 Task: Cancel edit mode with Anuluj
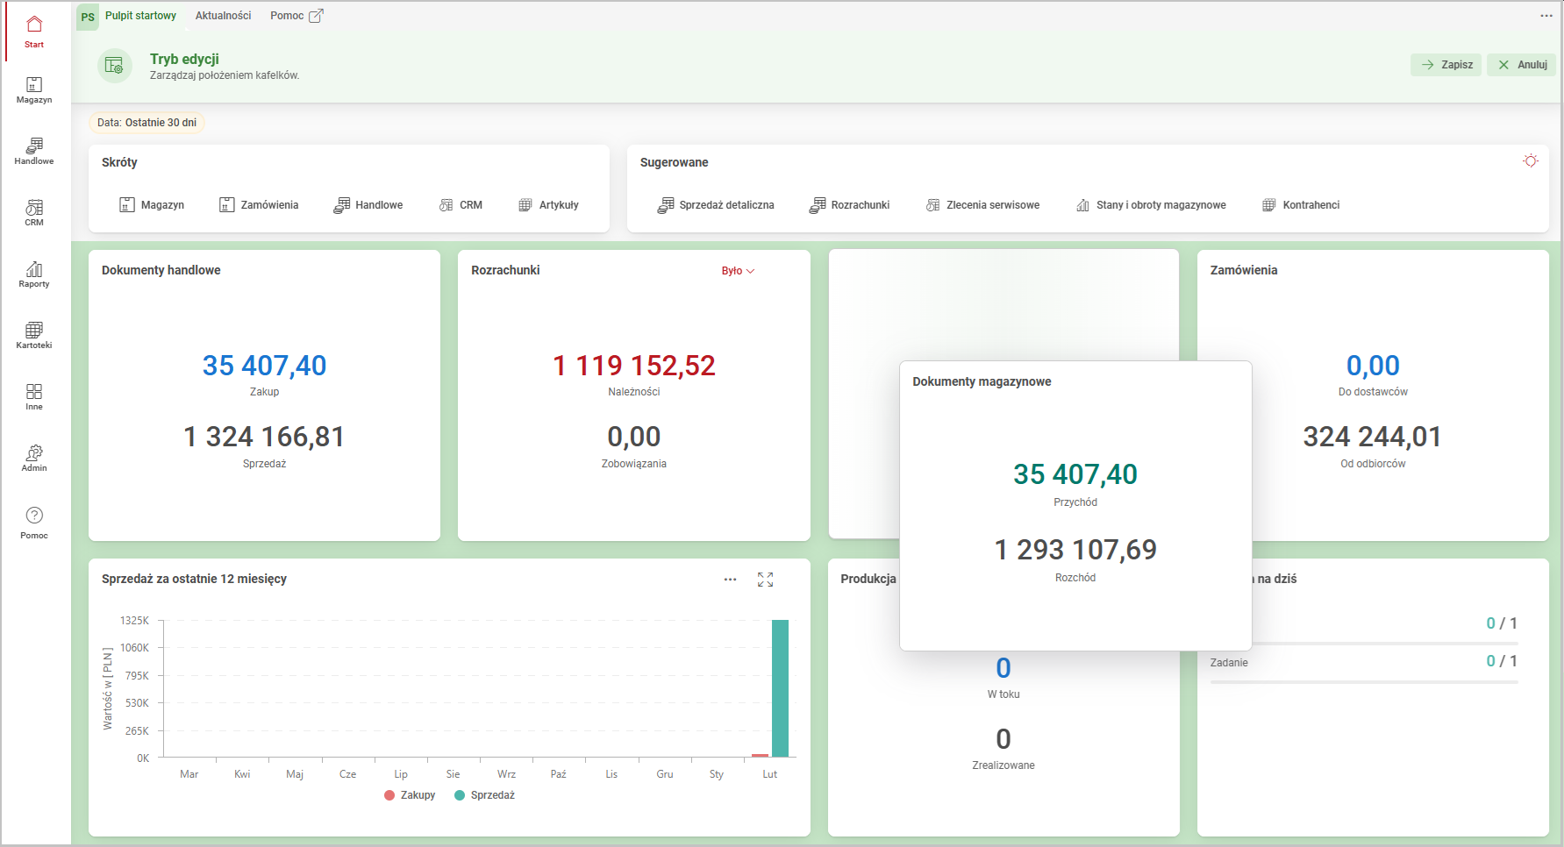tap(1522, 65)
